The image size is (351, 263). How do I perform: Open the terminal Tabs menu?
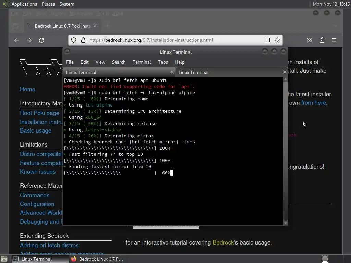point(163,62)
